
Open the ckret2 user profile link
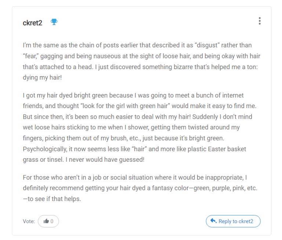[x=32, y=23]
